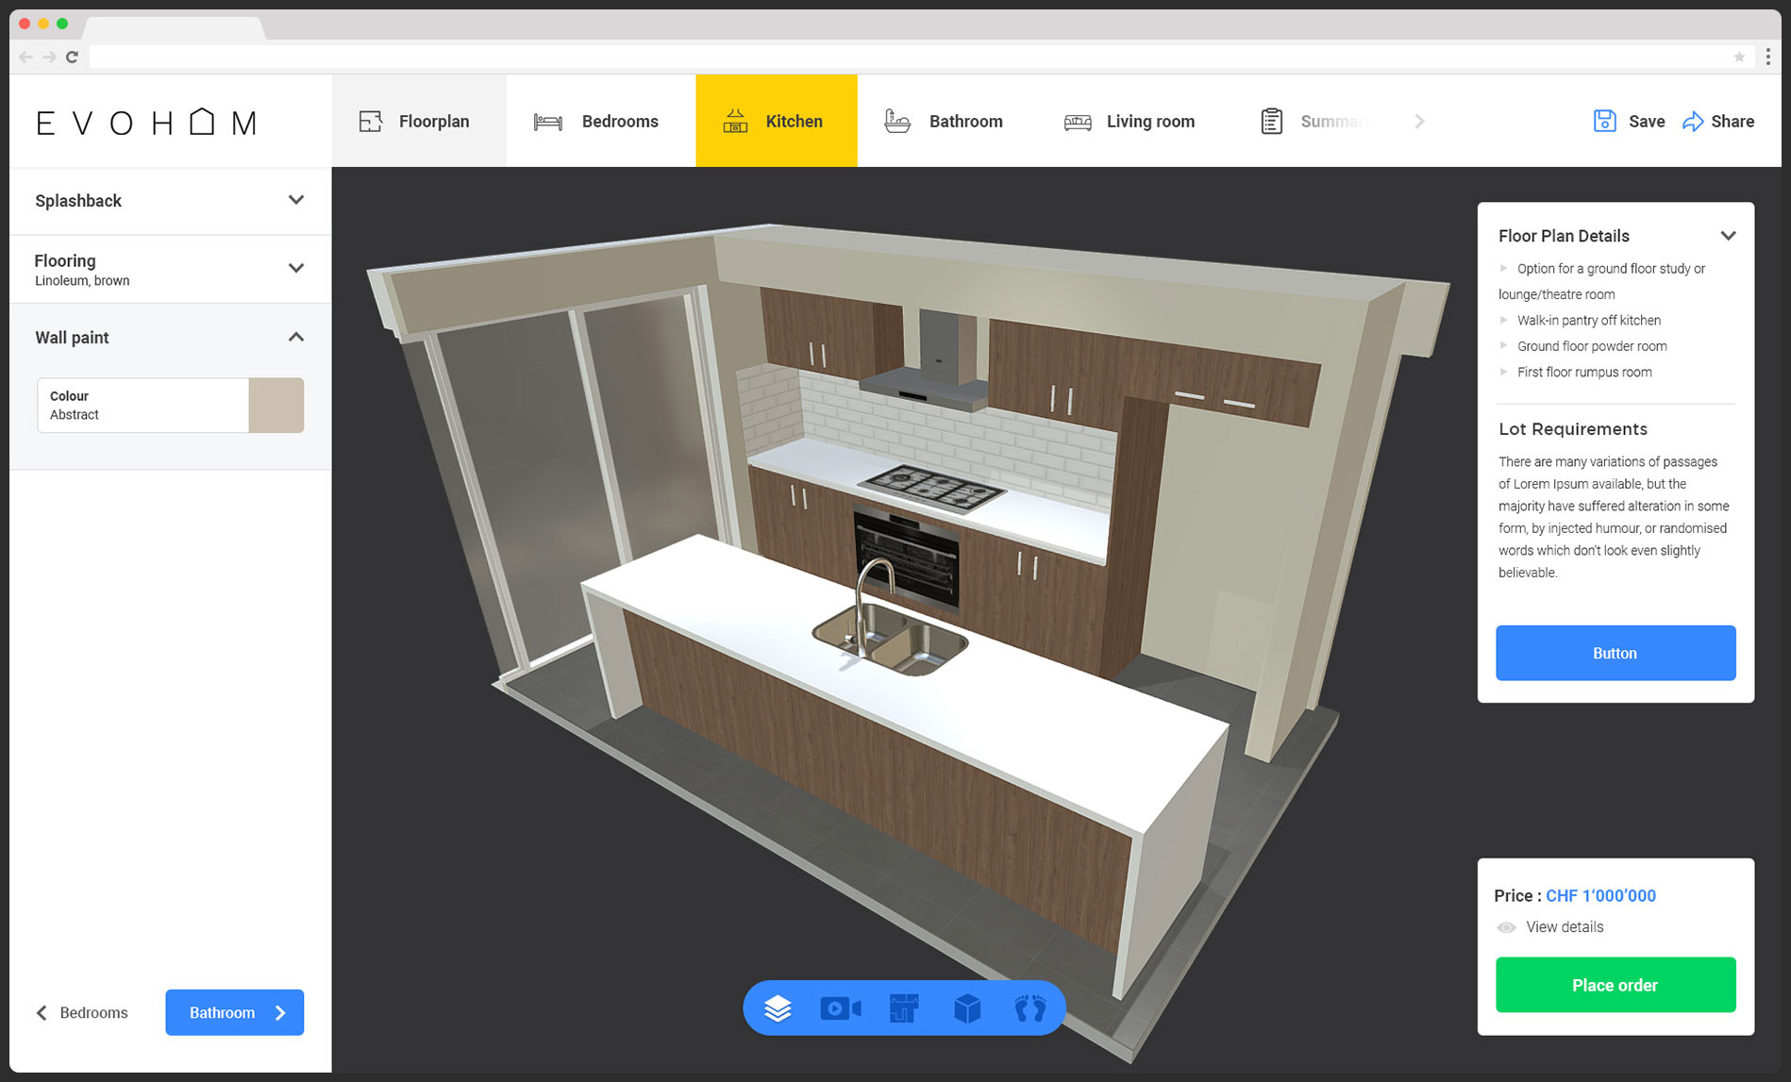Expand the Flooring options

click(295, 268)
